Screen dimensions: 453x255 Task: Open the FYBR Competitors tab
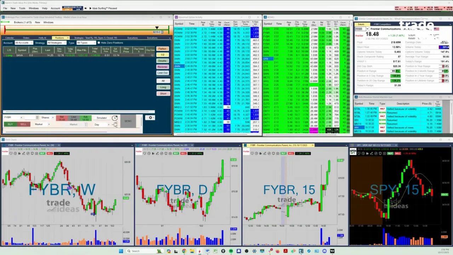tap(383, 24)
